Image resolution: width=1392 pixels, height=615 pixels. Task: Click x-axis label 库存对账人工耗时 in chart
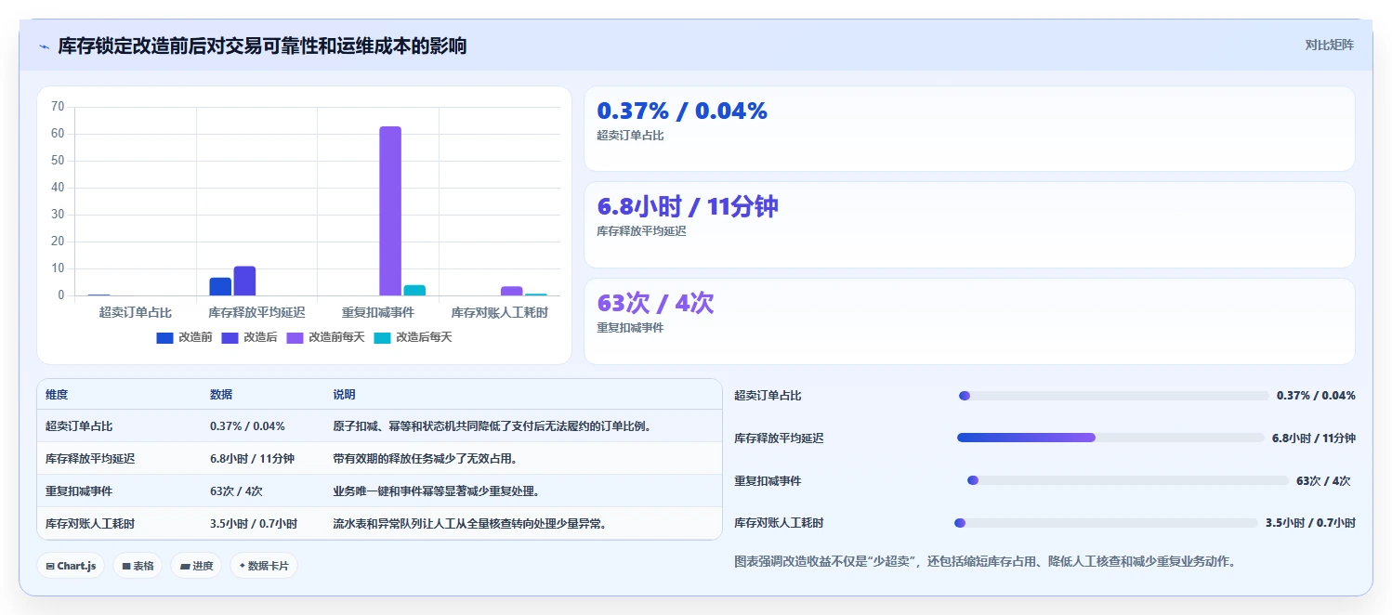(500, 312)
